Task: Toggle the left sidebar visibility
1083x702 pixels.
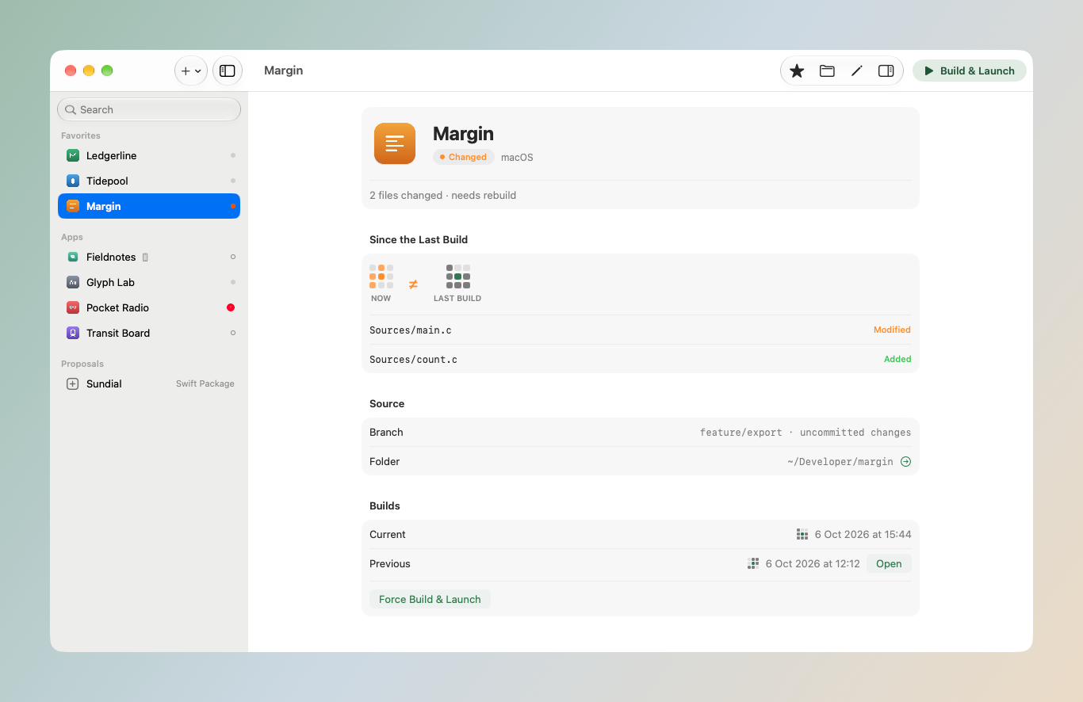Action: click(x=228, y=71)
